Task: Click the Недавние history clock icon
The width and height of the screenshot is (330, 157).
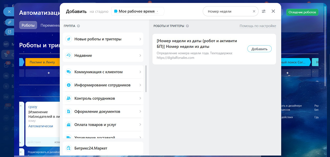Action: 69,55
